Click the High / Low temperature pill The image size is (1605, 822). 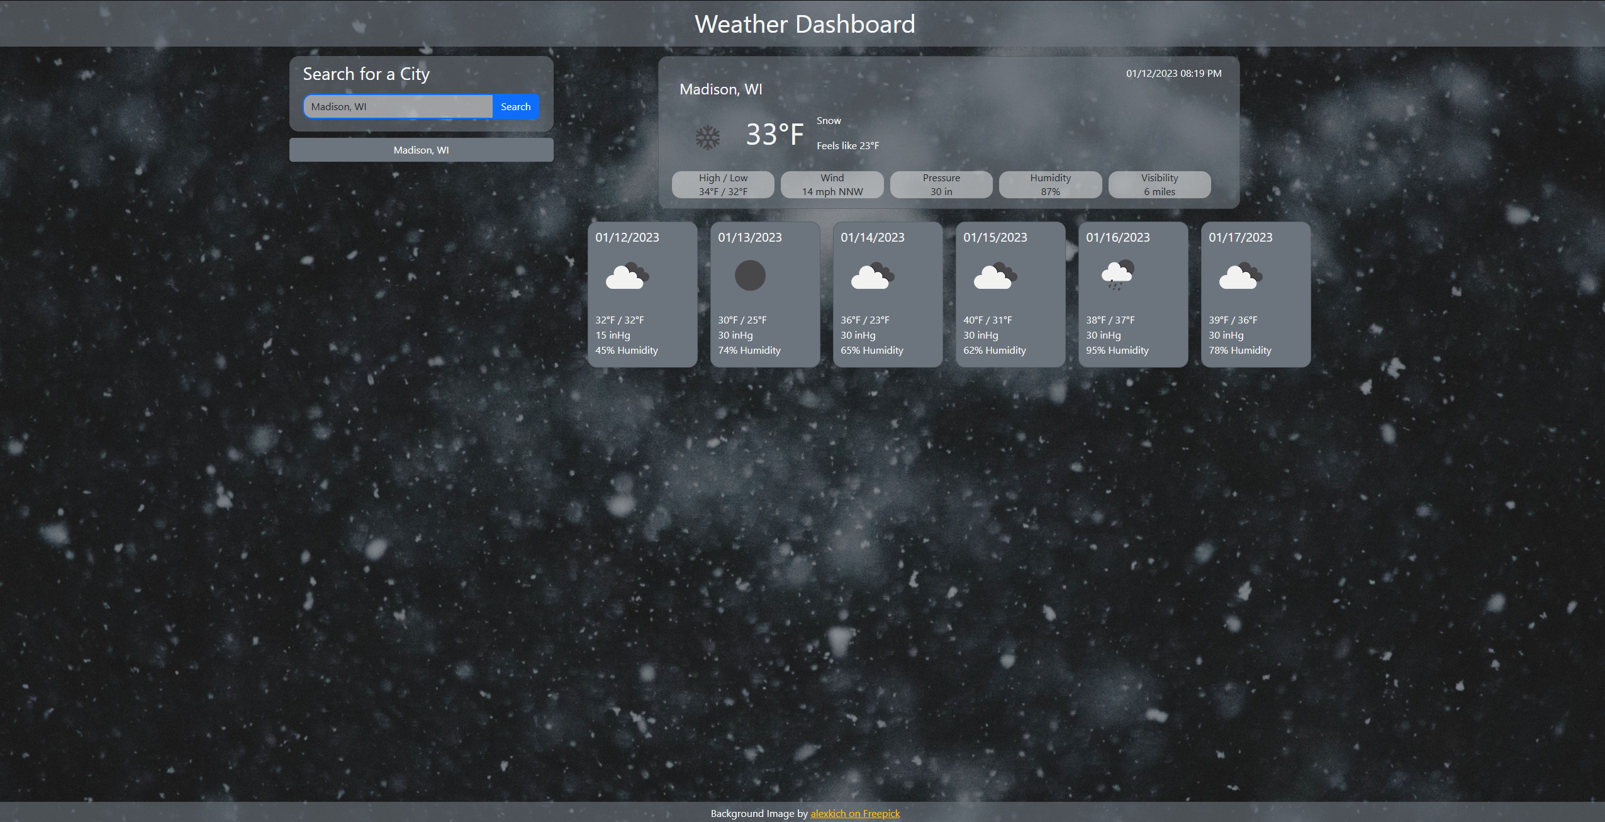[723, 184]
